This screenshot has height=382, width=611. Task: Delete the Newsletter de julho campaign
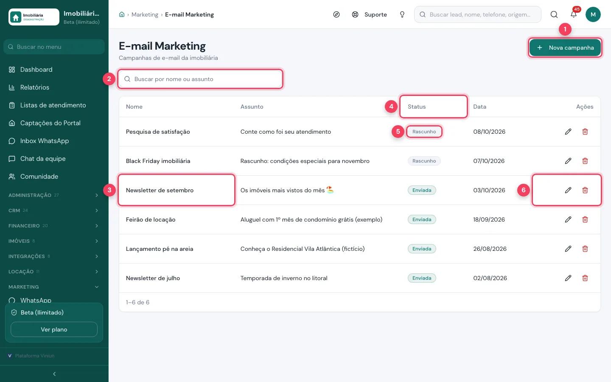point(585,278)
